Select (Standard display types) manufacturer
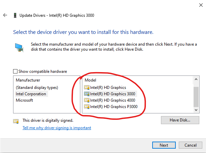206x153 pixels. 37,88
